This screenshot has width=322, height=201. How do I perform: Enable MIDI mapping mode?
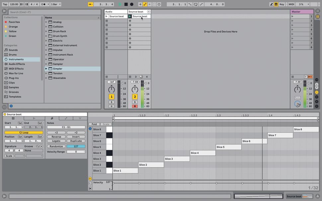click(x=291, y=4)
